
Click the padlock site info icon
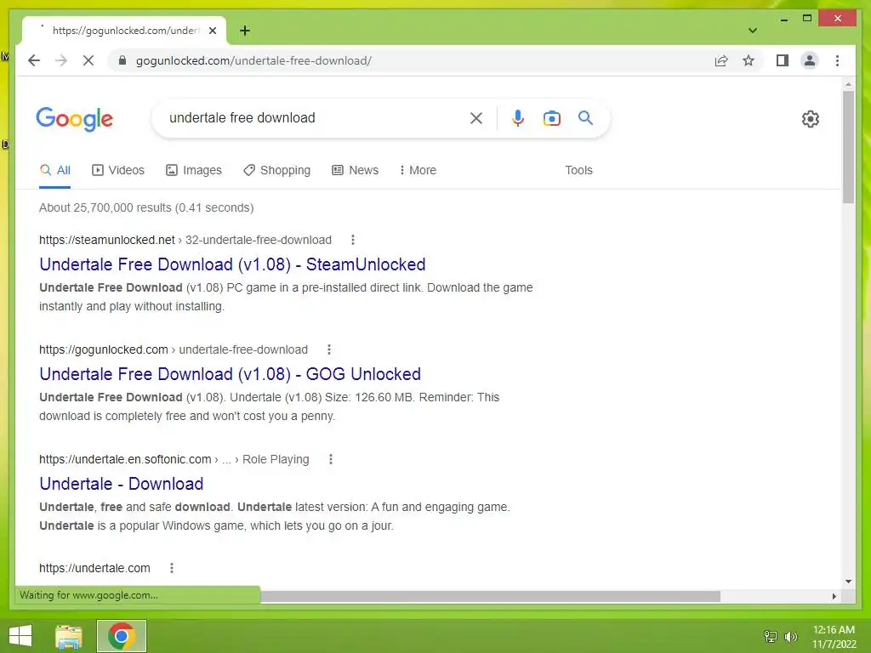coord(122,60)
